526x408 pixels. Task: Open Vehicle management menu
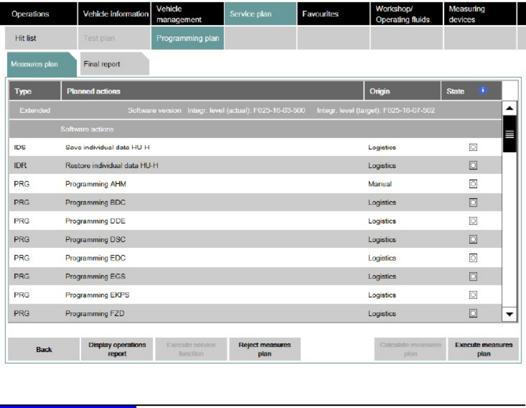pos(187,14)
